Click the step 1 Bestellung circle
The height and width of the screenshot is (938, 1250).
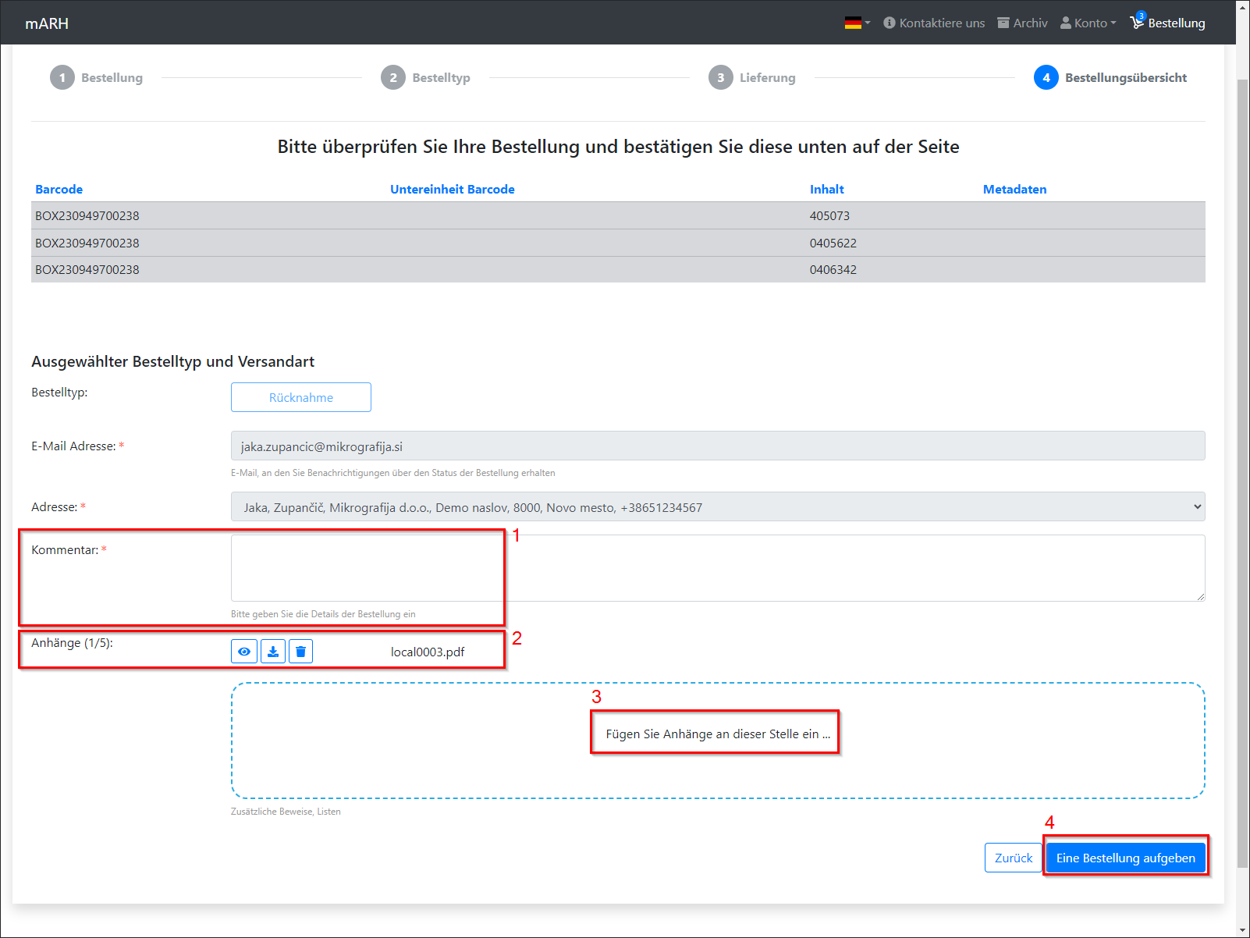coord(62,77)
